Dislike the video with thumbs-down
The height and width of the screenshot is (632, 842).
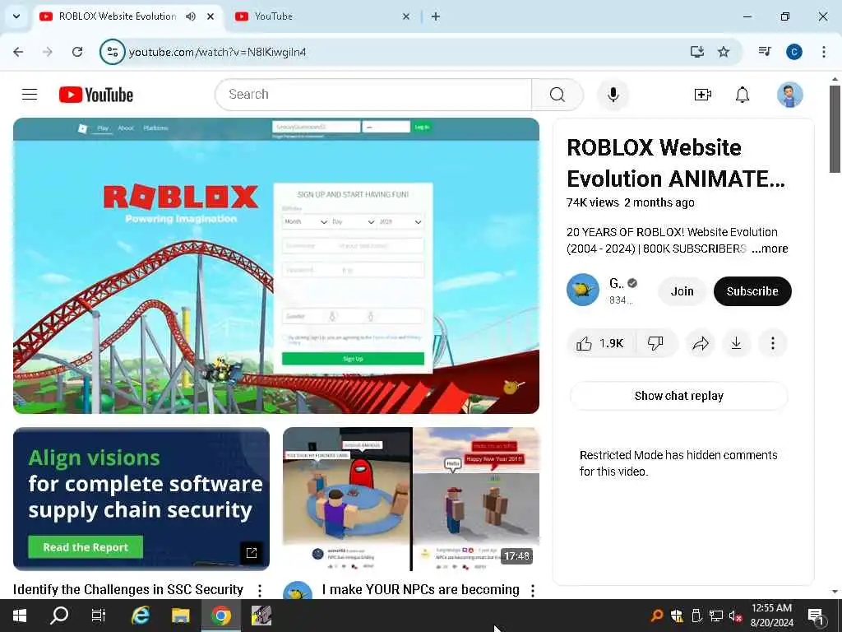655,343
